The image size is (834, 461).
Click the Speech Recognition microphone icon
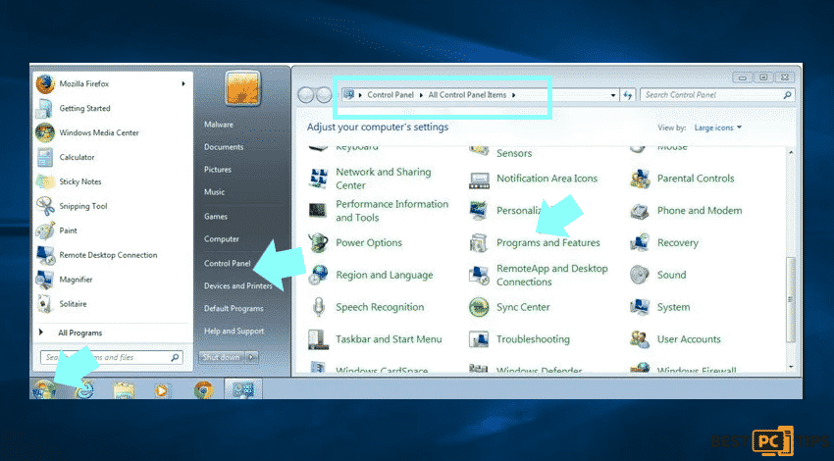[x=318, y=307]
